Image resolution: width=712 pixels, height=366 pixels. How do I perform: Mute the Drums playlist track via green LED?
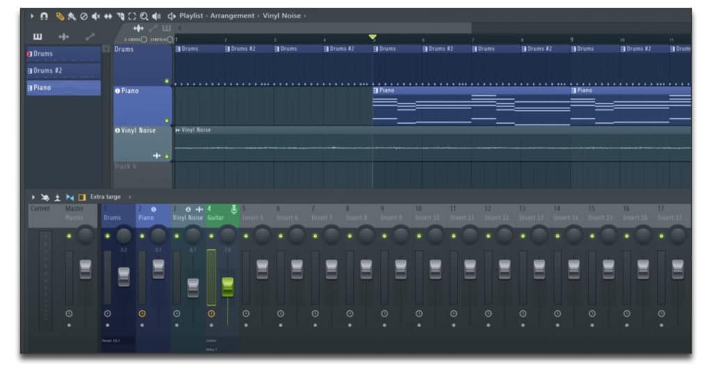[x=167, y=81]
